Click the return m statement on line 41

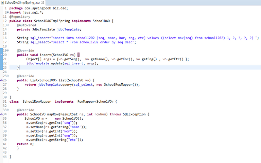[x=25, y=144]
